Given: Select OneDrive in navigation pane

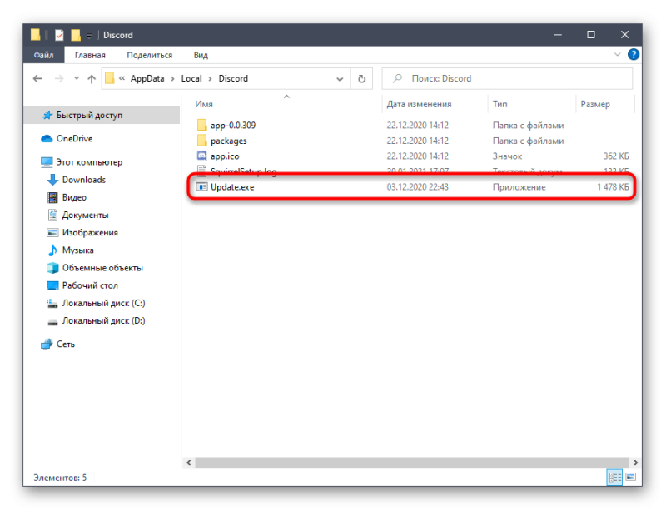Looking at the screenshot, I should pyautogui.click(x=74, y=138).
